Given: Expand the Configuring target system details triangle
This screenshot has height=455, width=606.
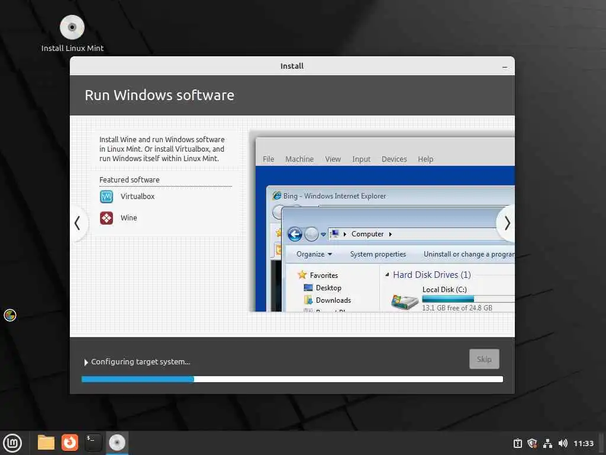Looking at the screenshot, I should pyautogui.click(x=86, y=362).
